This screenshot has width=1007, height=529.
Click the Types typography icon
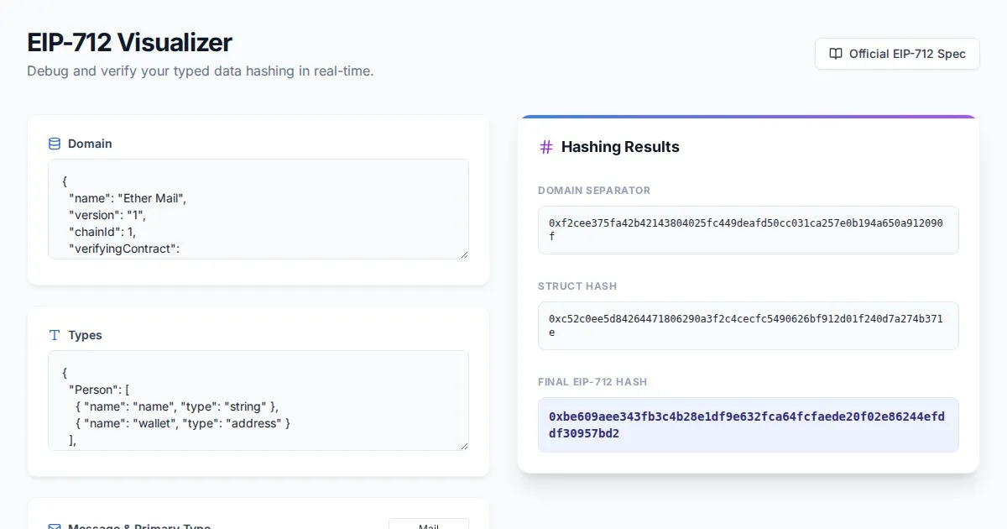point(55,335)
